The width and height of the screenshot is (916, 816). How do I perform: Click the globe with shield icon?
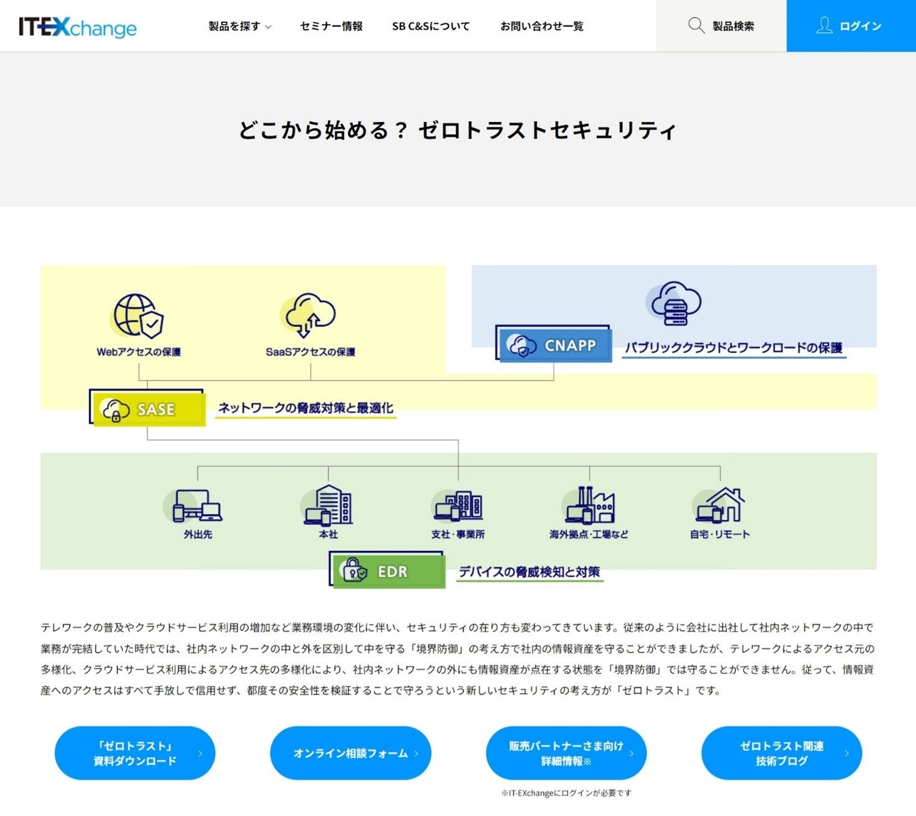point(138,316)
